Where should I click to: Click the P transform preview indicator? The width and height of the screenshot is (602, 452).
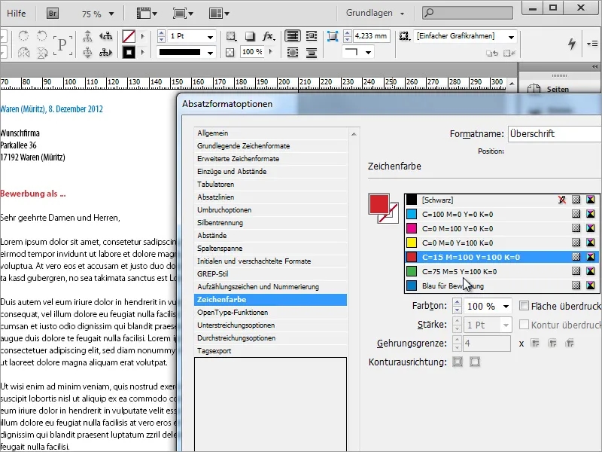[x=62, y=44]
